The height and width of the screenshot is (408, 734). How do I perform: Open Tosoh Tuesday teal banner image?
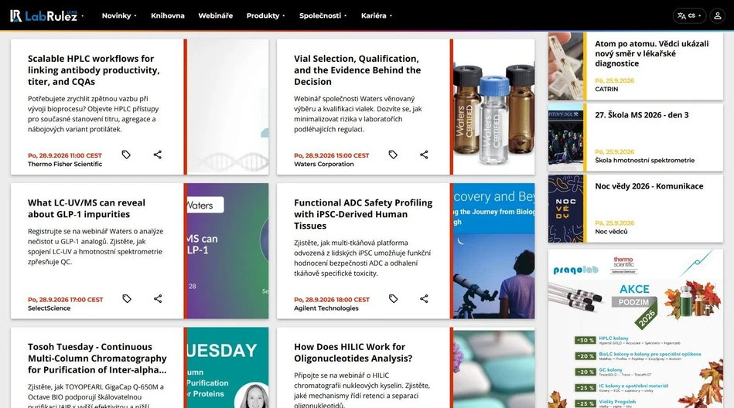click(x=228, y=368)
